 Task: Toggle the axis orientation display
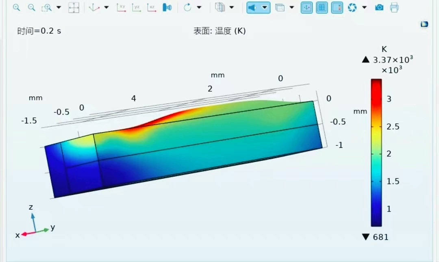pyautogui.click(x=307, y=8)
